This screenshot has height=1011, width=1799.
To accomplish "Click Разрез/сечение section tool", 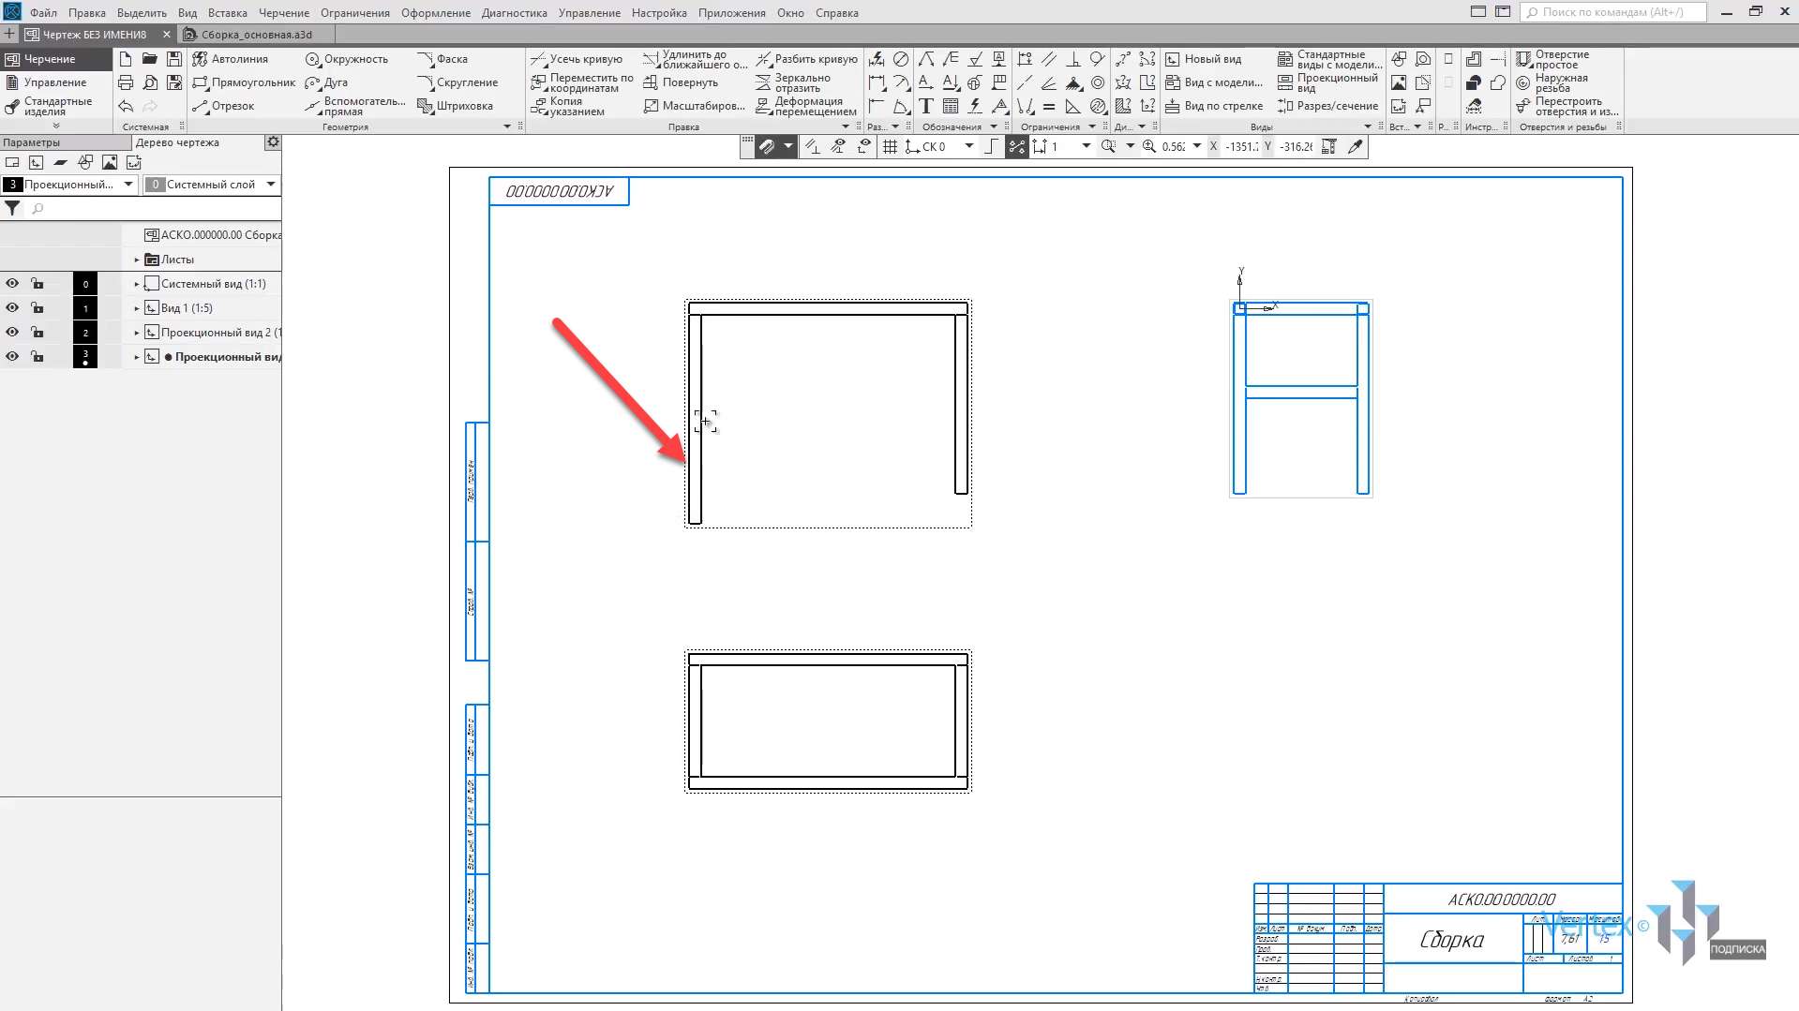I will tap(1327, 106).
